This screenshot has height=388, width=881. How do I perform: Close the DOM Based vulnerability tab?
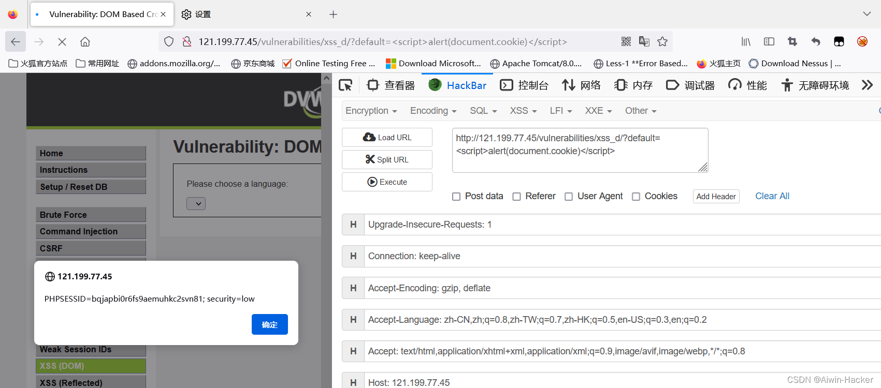pos(163,14)
